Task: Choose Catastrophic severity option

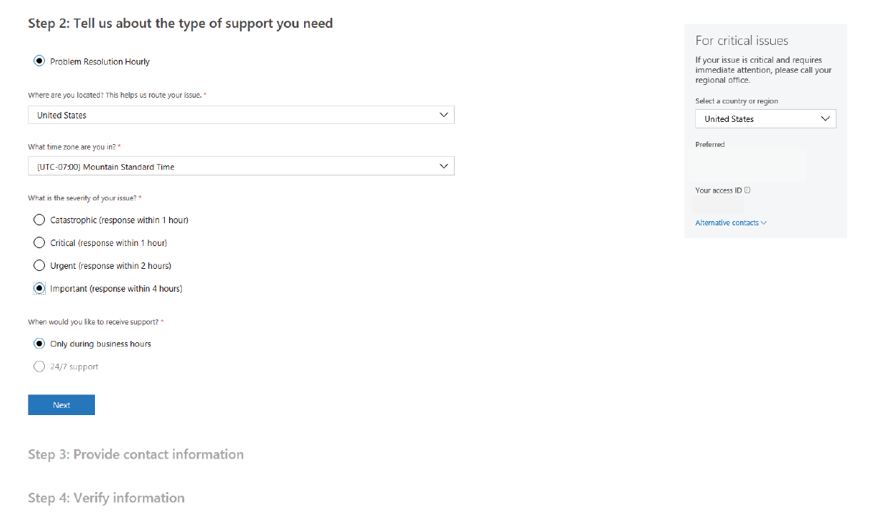Action: pyautogui.click(x=40, y=220)
